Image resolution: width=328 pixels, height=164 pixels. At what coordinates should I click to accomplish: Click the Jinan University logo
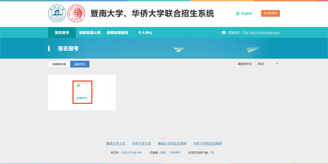57,13
